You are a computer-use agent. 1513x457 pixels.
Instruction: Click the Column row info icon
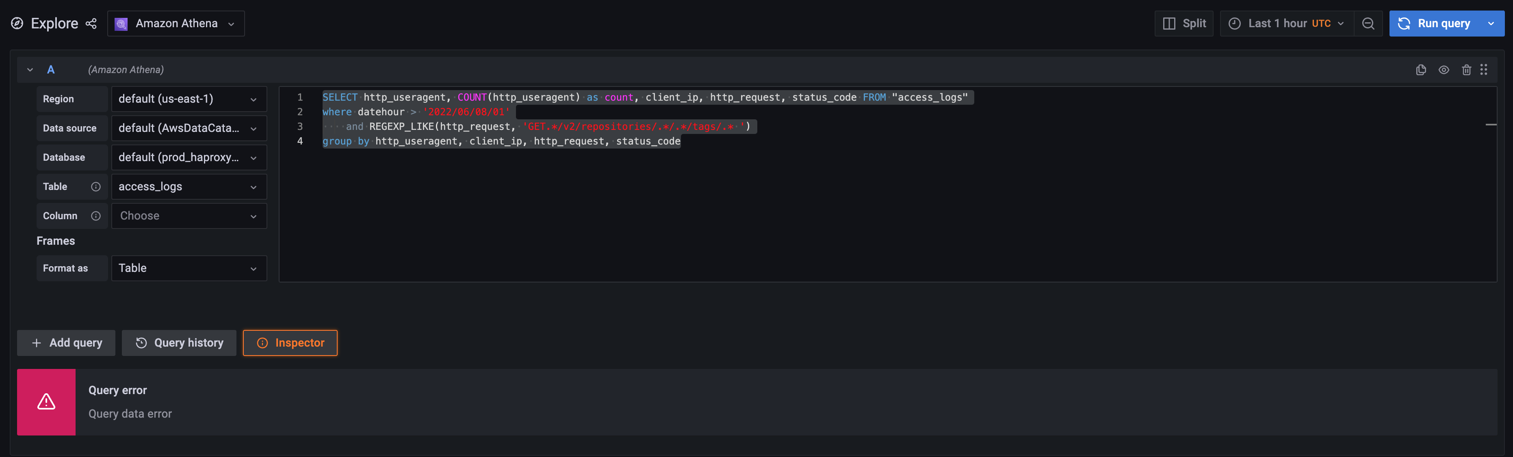tap(96, 216)
